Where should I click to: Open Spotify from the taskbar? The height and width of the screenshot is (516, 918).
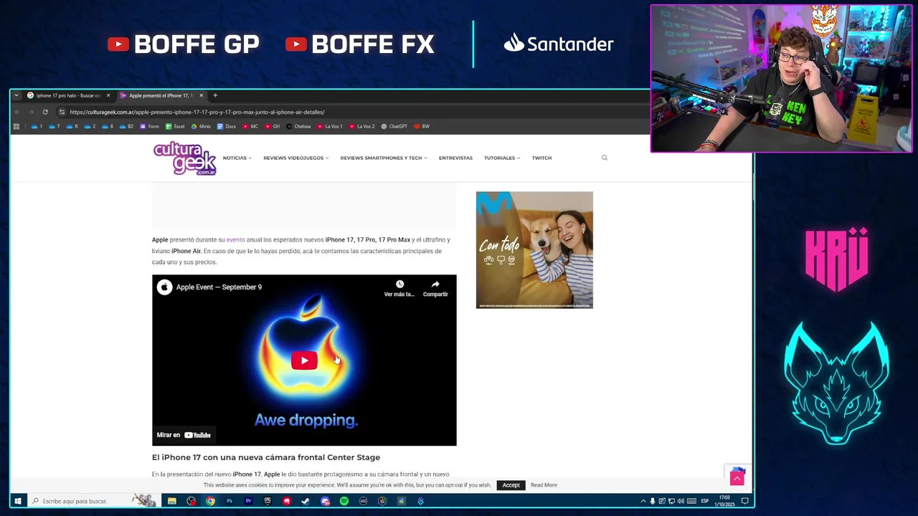[344, 501]
